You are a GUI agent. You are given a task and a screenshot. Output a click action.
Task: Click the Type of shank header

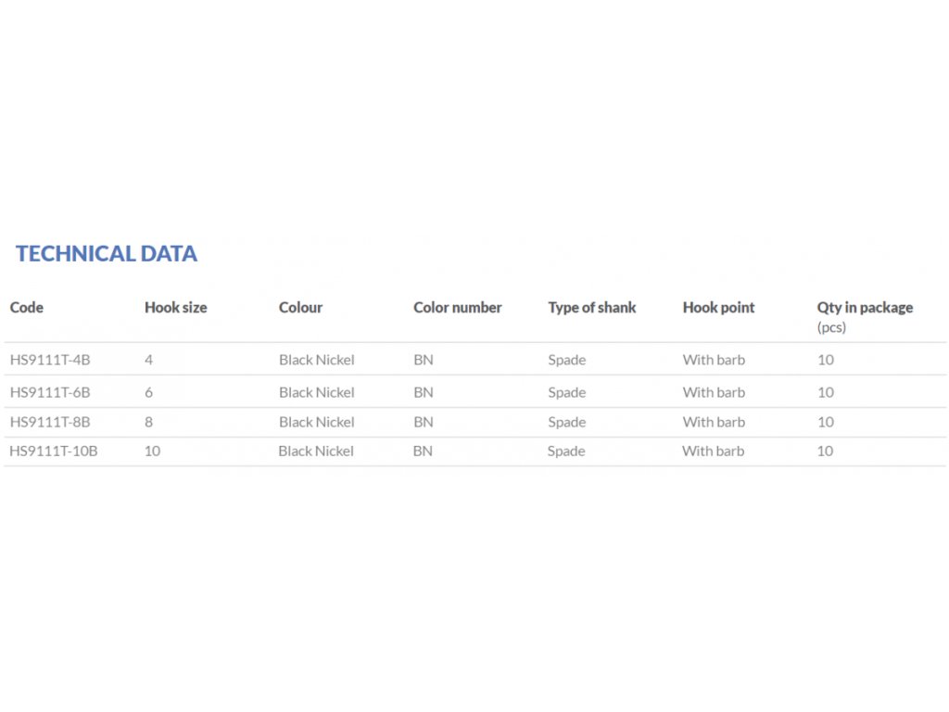coord(591,308)
